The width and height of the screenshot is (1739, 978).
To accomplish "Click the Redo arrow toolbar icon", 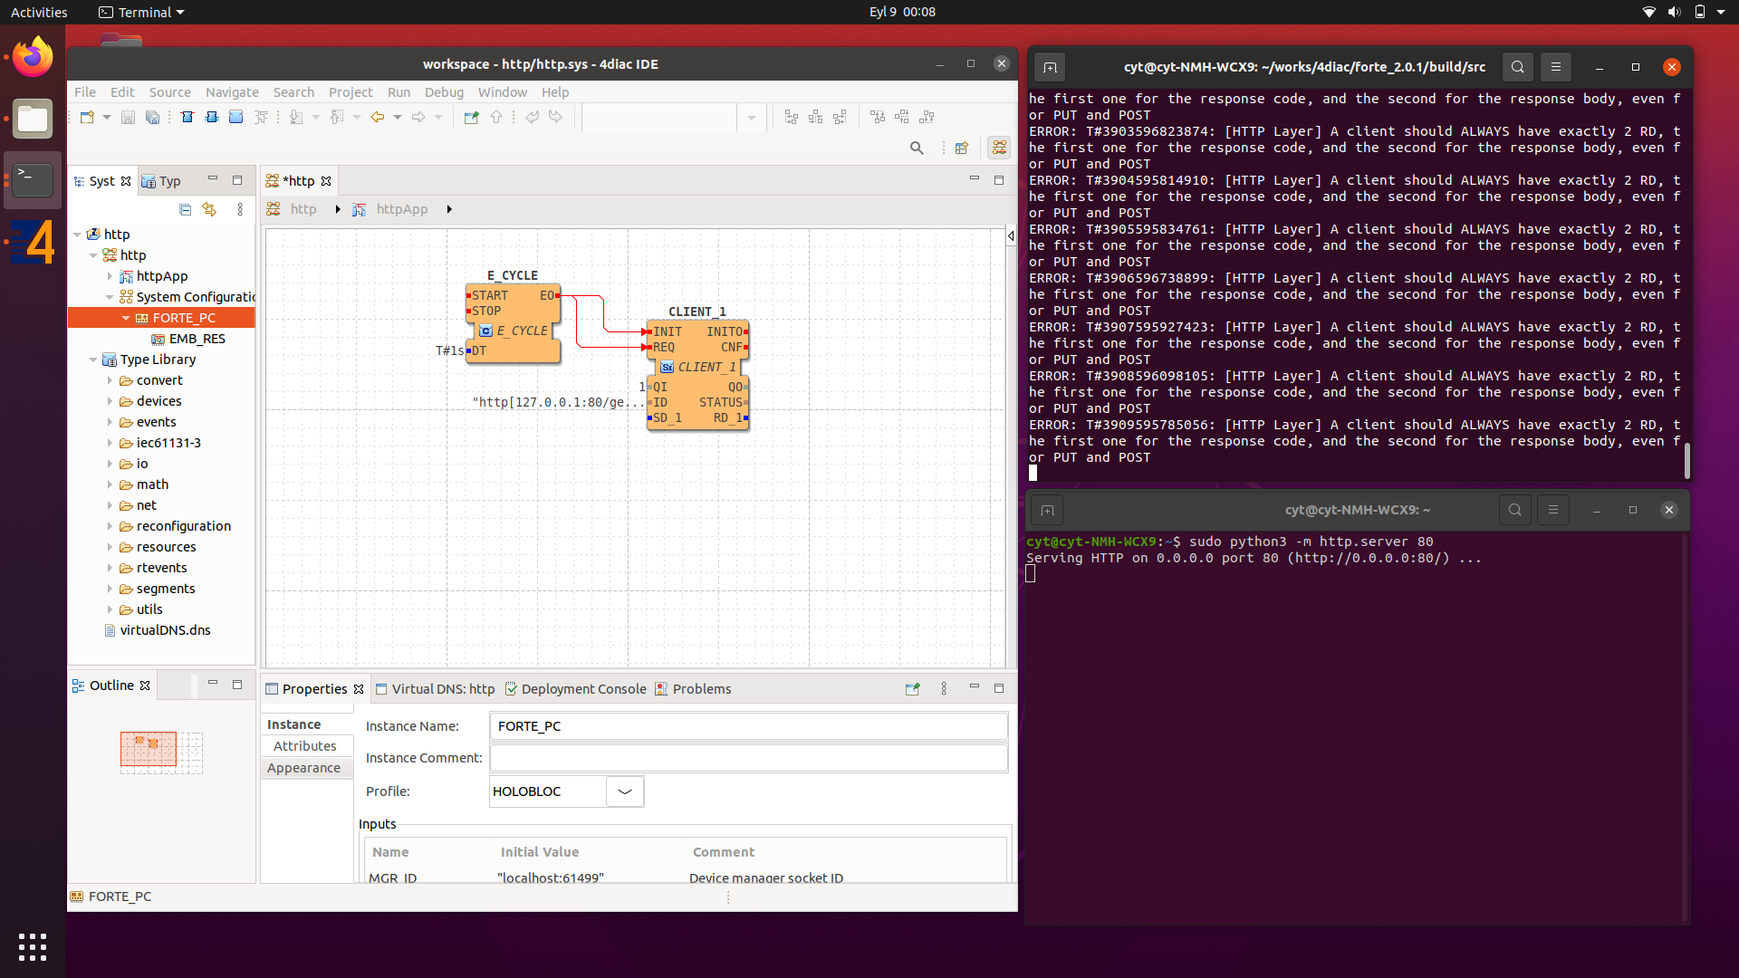I will coord(555,117).
